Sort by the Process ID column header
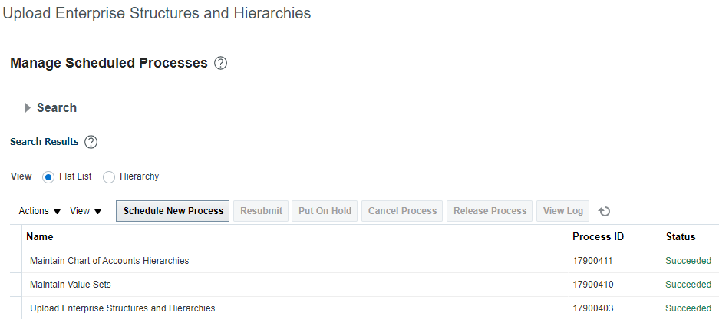This screenshot has height=323, width=719. (598, 237)
